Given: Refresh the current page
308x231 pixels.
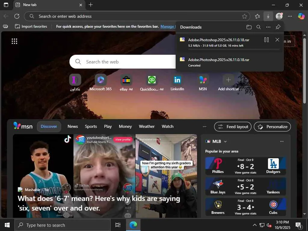Looking at the screenshot, I should (x=17, y=16).
